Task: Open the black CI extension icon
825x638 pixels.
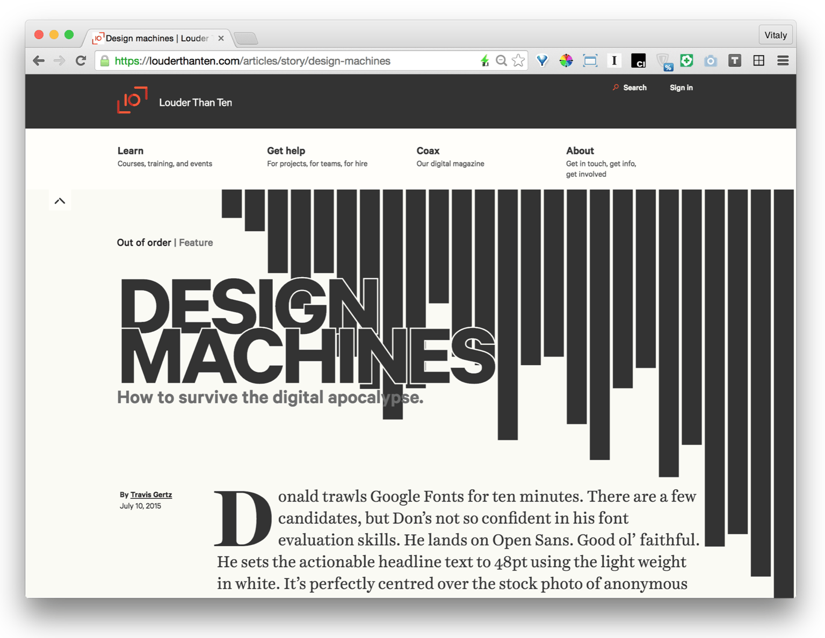Action: [638, 61]
